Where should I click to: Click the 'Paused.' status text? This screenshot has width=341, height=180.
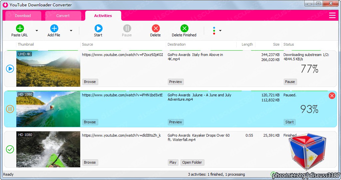click(290, 95)
